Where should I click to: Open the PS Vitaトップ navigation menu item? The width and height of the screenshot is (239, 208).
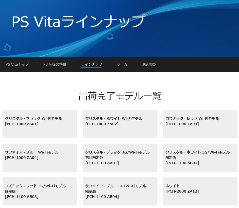17,64
